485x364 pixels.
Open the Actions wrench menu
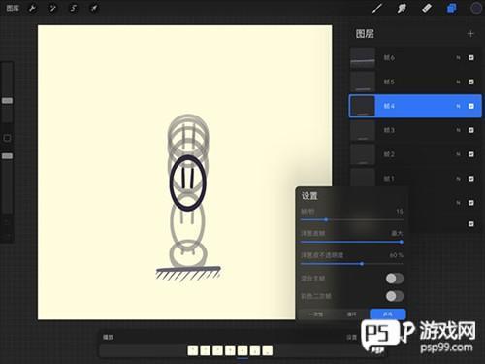click(x=32, y=8)
